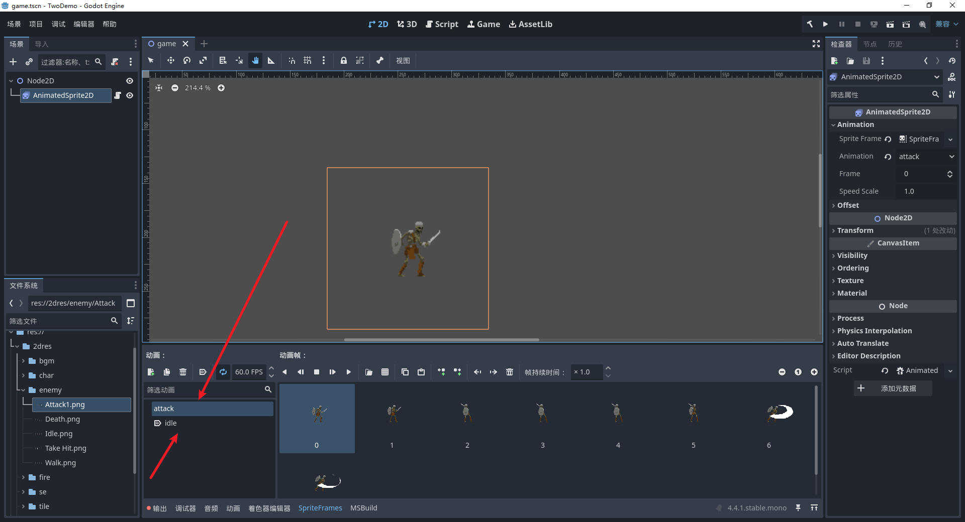The image size is (965, 522).
Task: Click the horizontal scrollbar in the viewport
Action: tap(441, 340)
